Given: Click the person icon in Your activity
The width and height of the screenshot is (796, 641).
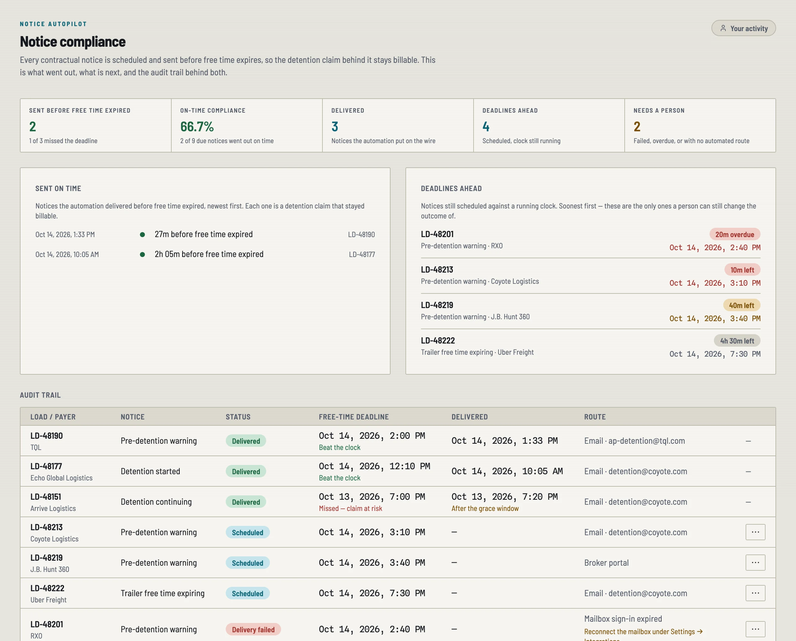Looking at the screenshot, I should [723, 28].
